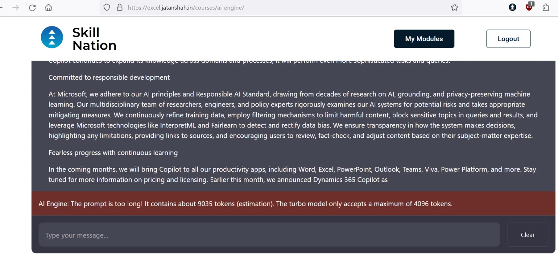
Task: Go to the browser home page
Action: pos(48,8)
